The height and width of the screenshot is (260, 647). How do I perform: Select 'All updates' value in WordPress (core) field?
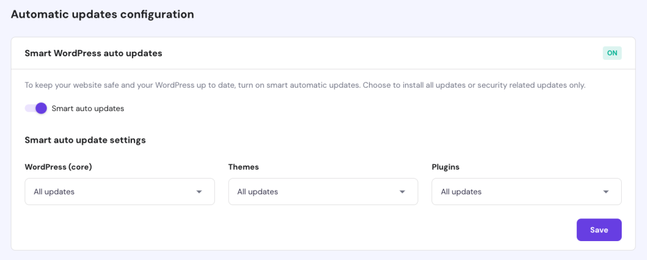point(54,192)
